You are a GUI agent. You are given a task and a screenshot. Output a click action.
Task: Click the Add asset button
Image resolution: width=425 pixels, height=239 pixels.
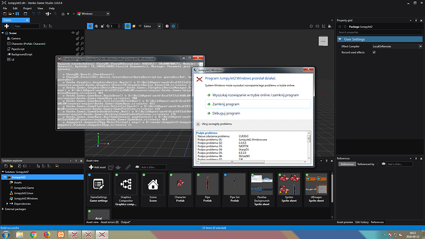point(97,167)
